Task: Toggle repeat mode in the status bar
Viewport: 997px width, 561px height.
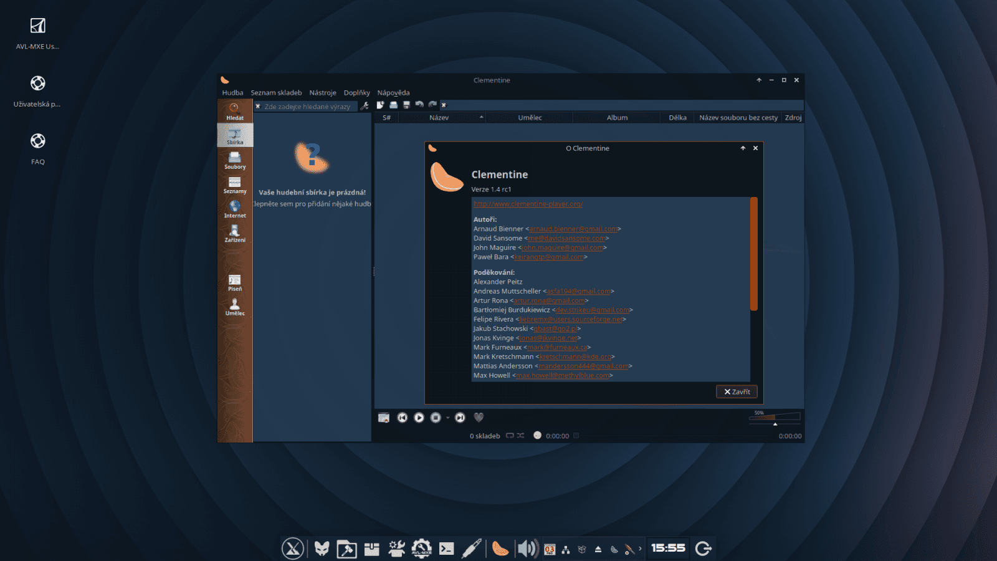Action: point(510,436)
